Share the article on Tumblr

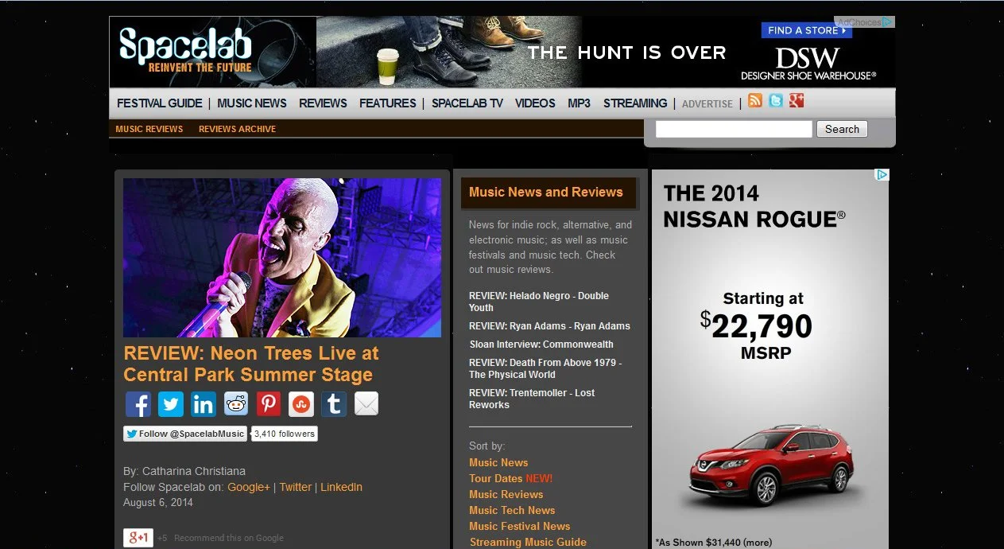(x=334, y=404)
